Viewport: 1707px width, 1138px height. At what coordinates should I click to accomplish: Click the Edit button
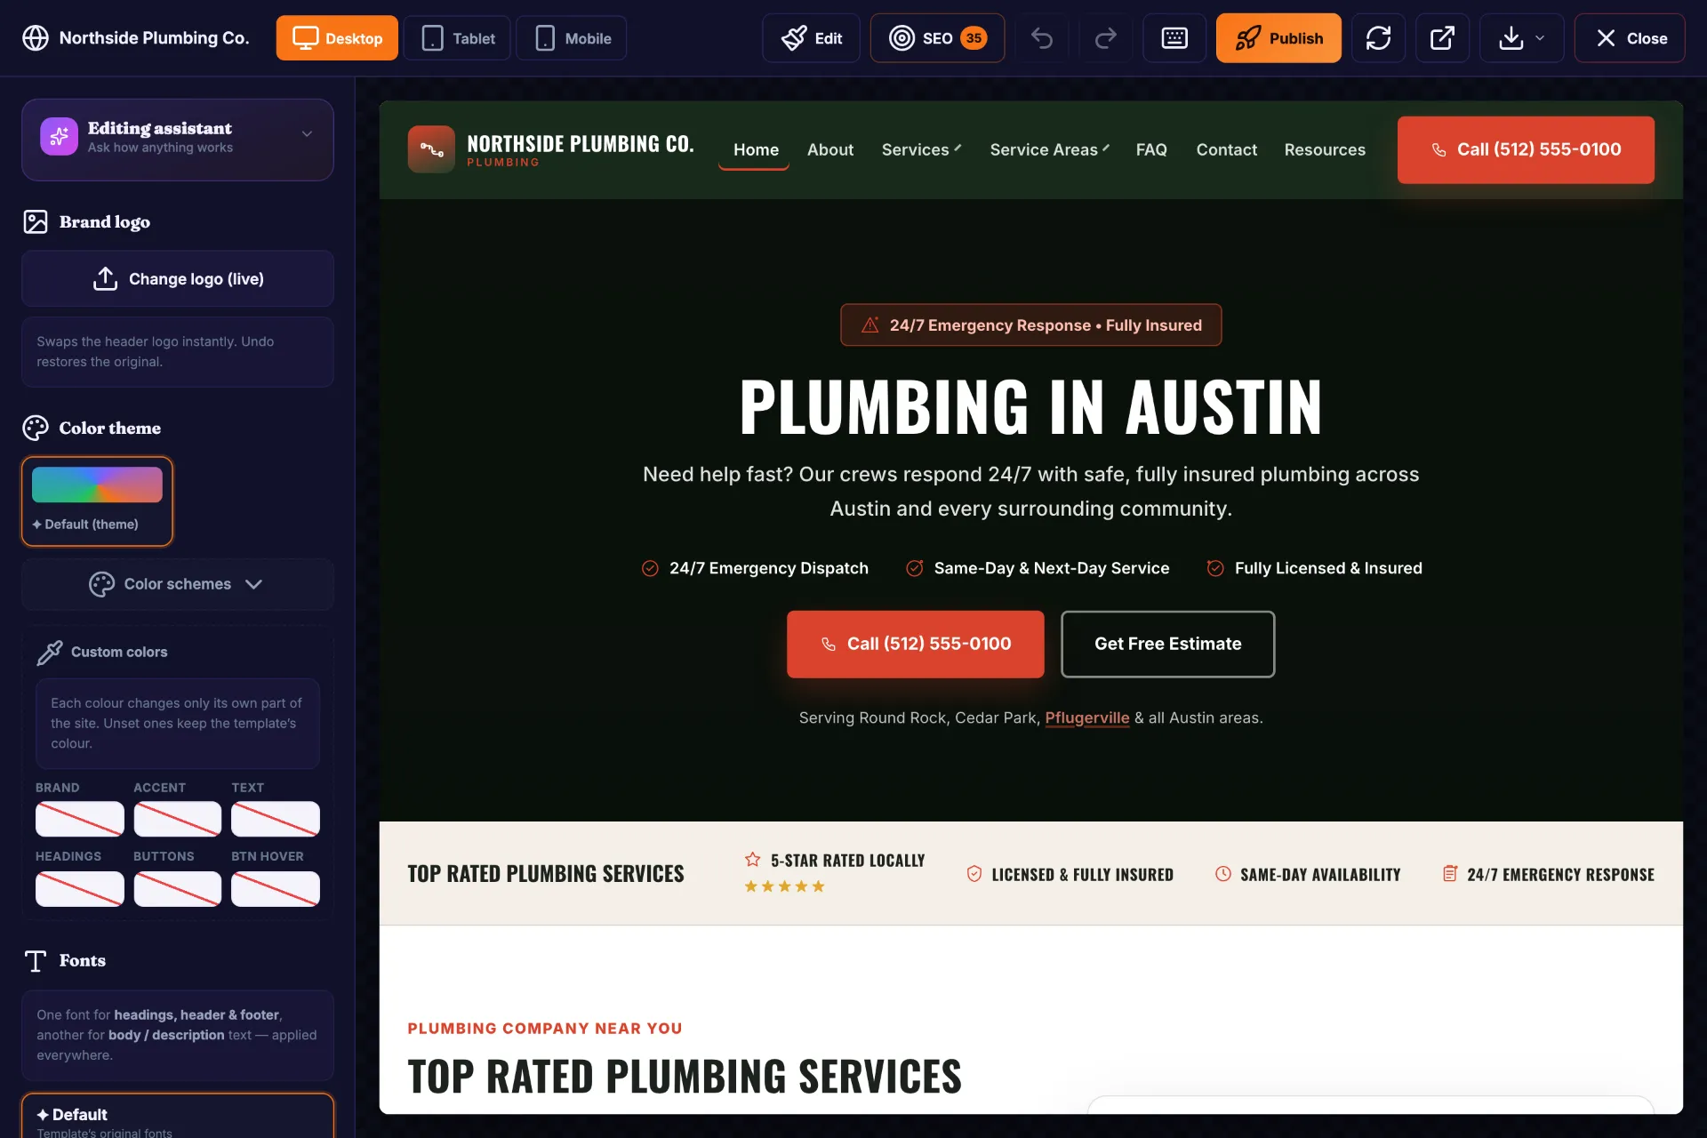coord(811,38)
